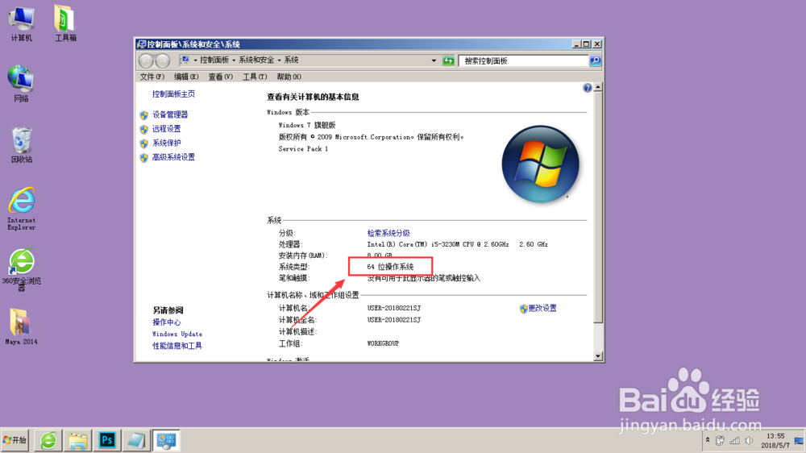Open 性能信息和工具 link

[177, 346]
